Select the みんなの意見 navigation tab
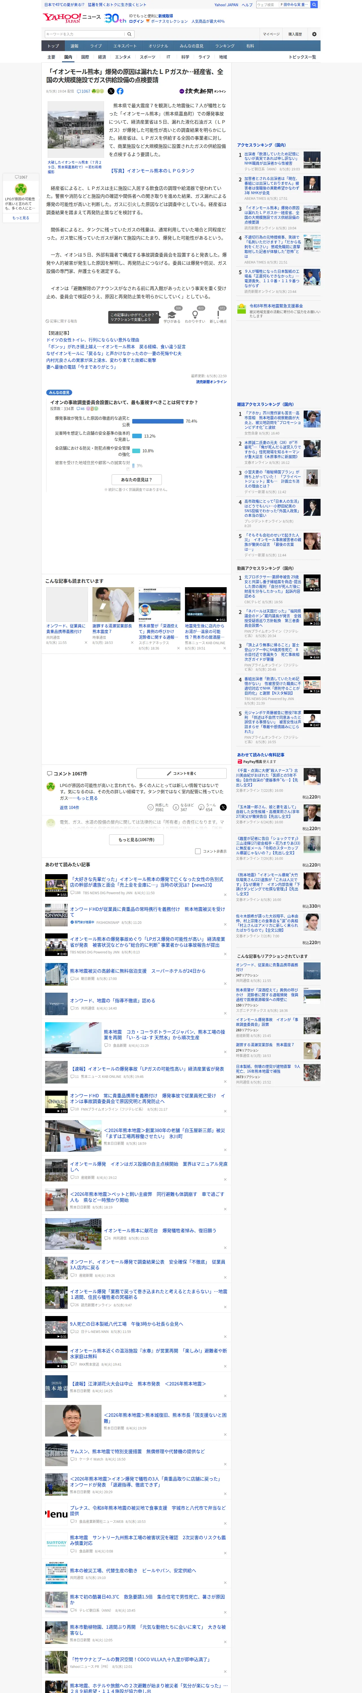 (x=192, y=46)
